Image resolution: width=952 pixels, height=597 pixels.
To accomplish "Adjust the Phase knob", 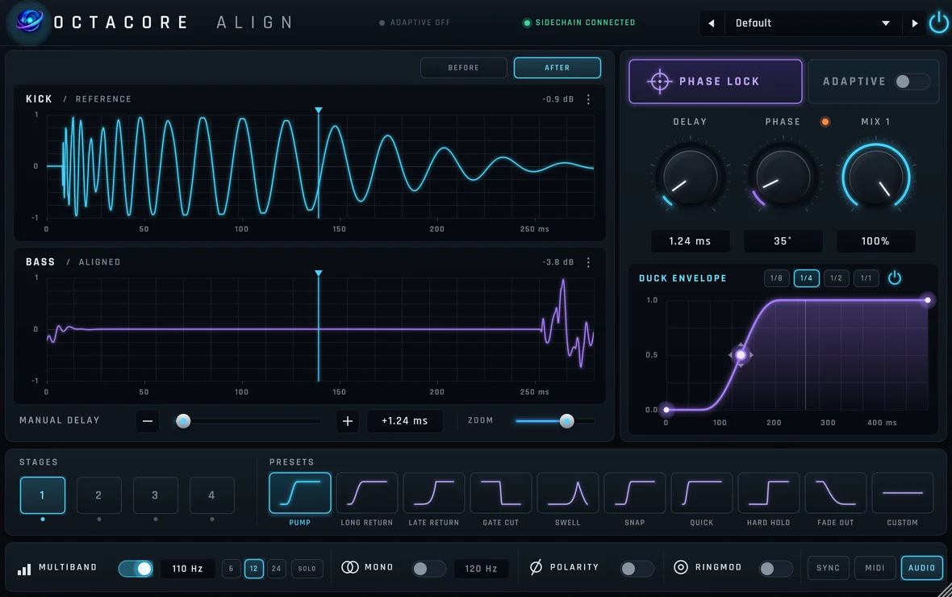I will pos(783,177).
